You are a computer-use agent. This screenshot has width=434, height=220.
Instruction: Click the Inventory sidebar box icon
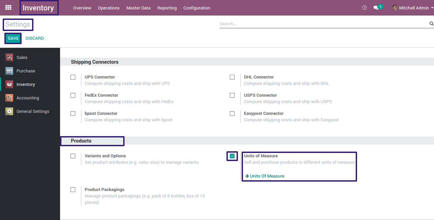pyautogui.click(x=9, y=85)
